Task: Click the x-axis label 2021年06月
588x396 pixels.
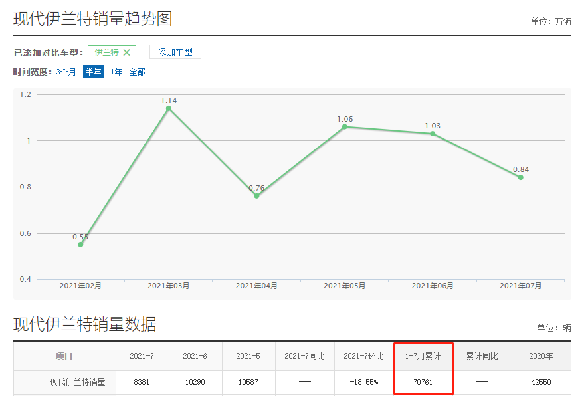Action: [433, 286]
